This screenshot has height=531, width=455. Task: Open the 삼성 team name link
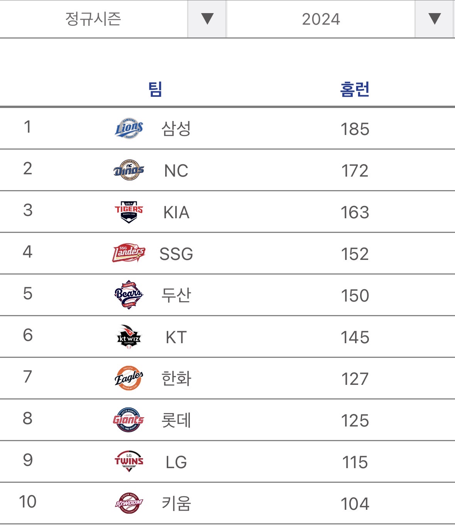click(176, 129)
